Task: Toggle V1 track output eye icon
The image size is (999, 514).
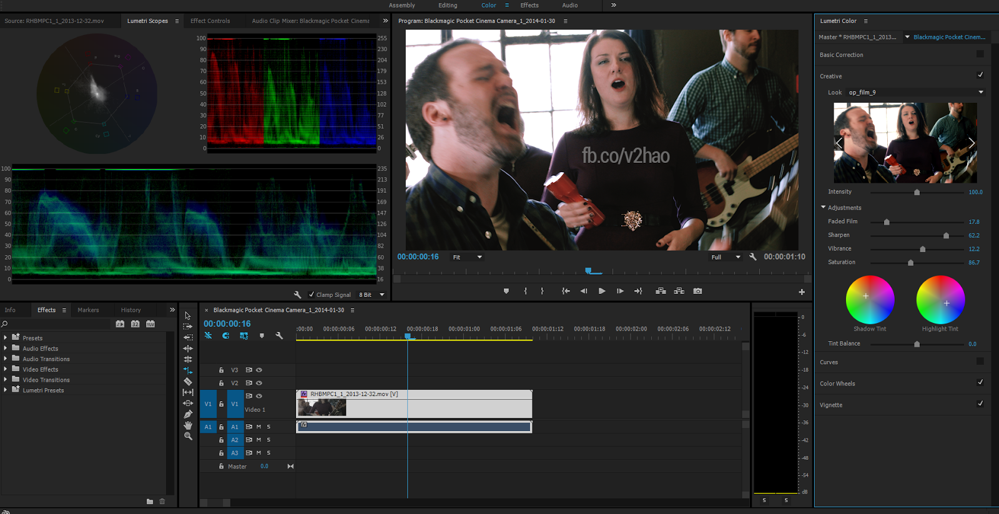Action: [x=259, y=396]
